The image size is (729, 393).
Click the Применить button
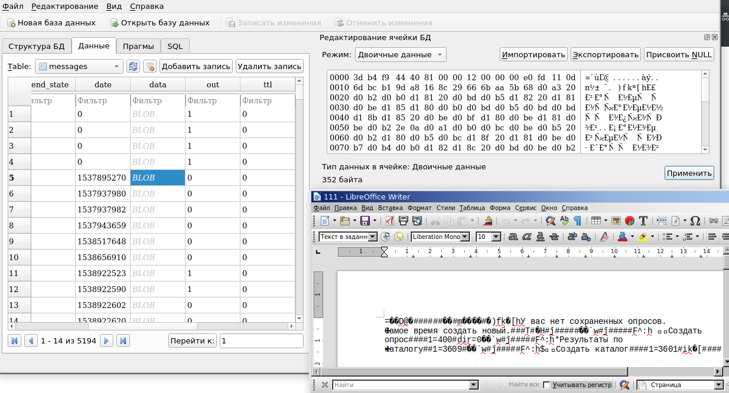tap(689, 173)
